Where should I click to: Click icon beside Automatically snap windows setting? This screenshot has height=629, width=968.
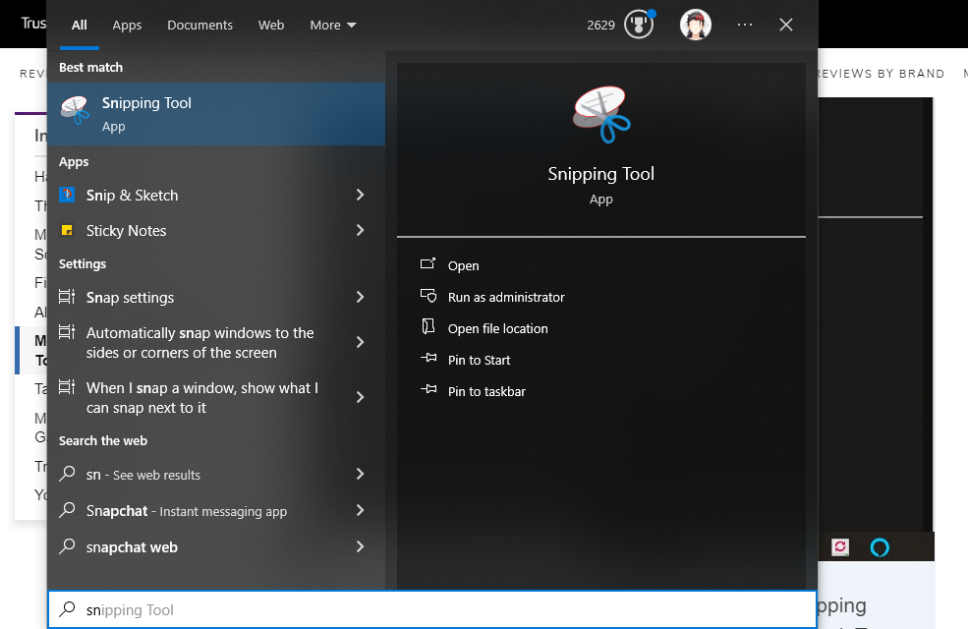click(x=67, y=333)
